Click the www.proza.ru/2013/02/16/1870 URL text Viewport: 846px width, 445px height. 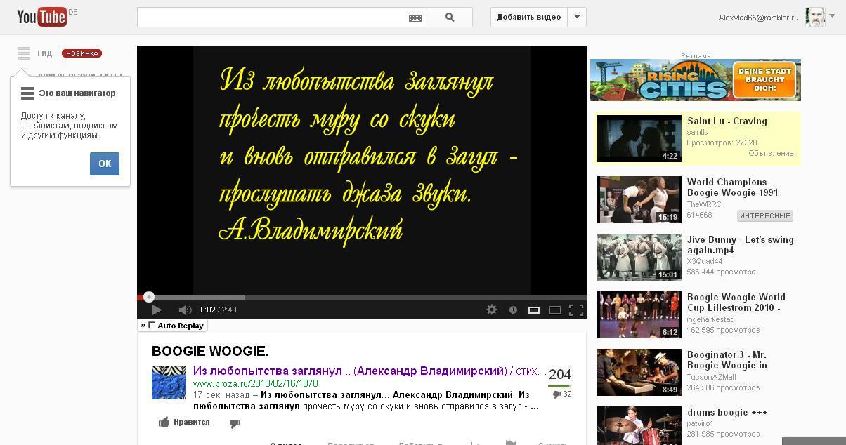pyautogui.click(x=256, y=384)
